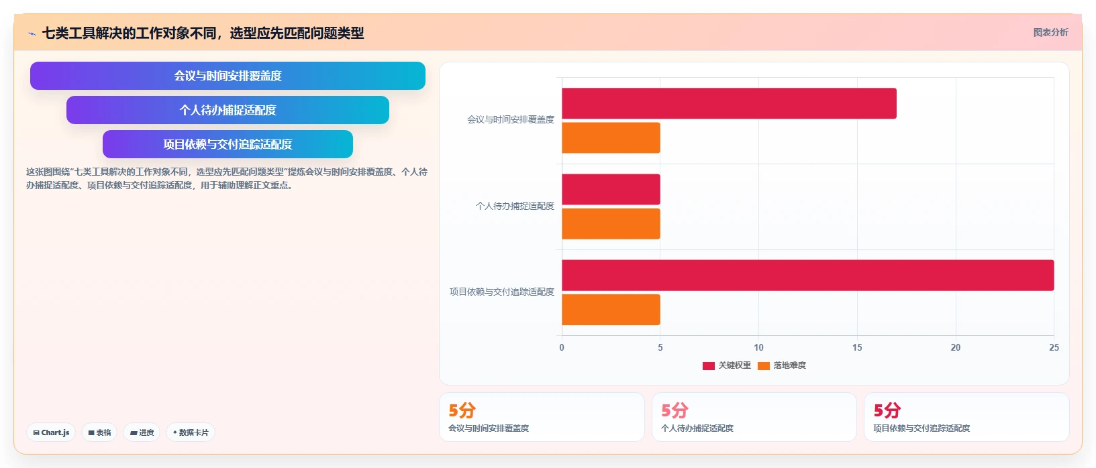Click the 关键权重 legend text
1096x468 pixels.
[x=735, y=365]
